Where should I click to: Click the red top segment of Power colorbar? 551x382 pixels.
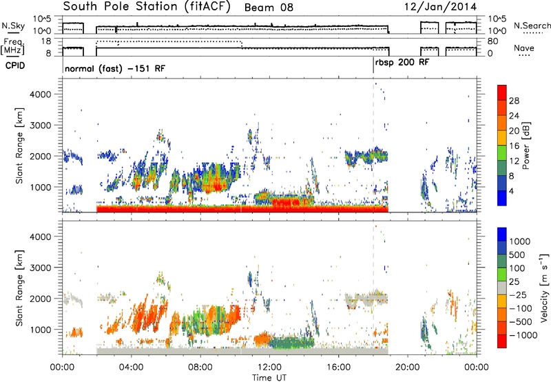(x=502, y=92)
